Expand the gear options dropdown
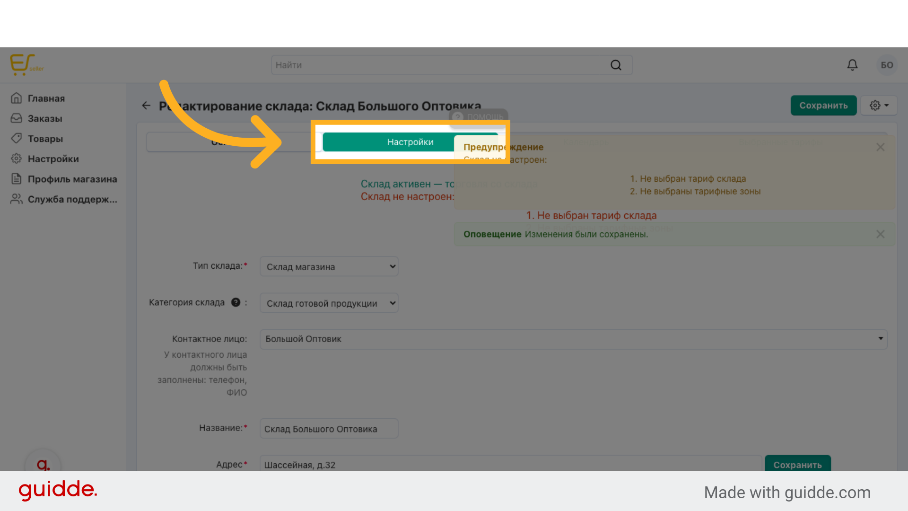The width and height of the screenshot is (908, 511). pos(879,106)
